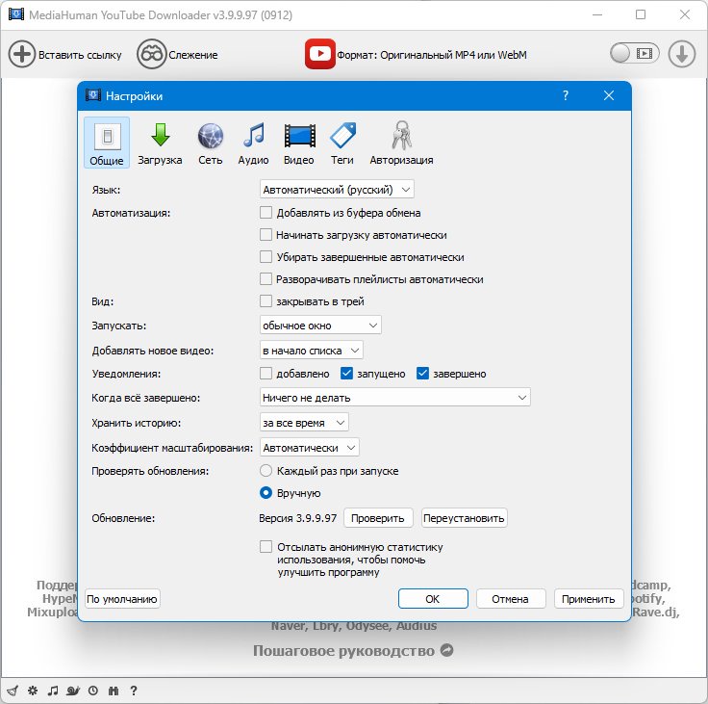Click the arrow icon beside Пошаговое руководство
This screenshot has height=704, width=708.
[x=447, y=650]
